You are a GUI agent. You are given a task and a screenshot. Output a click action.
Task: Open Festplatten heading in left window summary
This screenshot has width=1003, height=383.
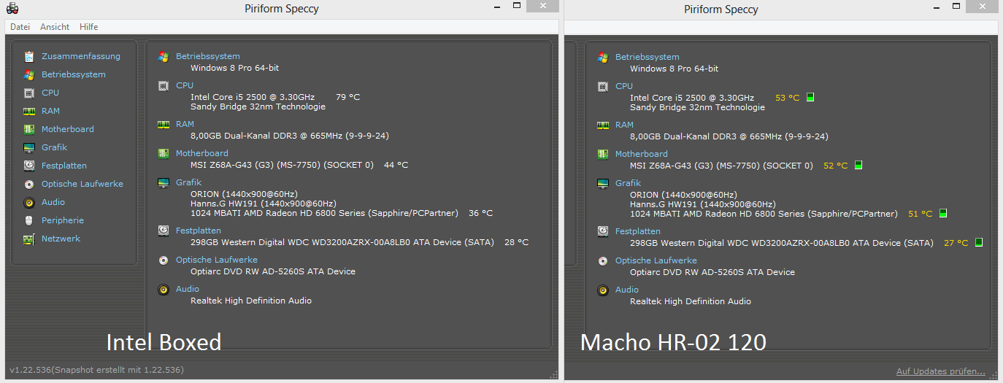pyautogui.click(x=199, y=231)
